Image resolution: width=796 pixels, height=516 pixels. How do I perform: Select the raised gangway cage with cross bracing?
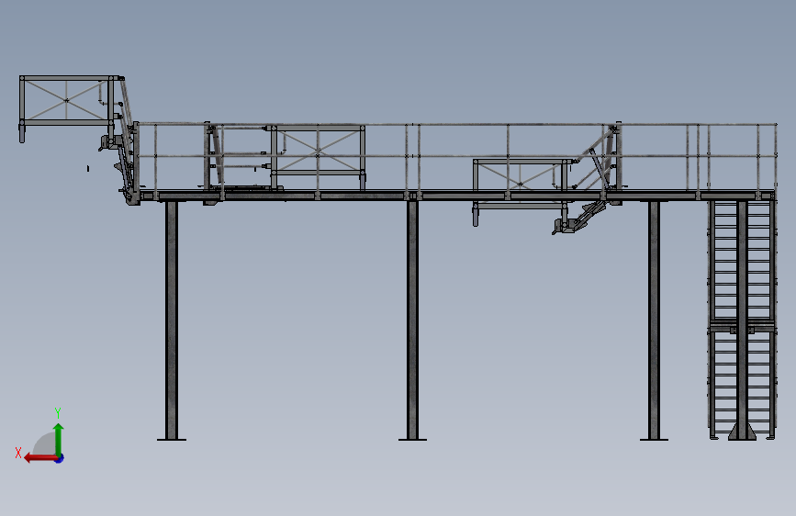click(69, 107)
